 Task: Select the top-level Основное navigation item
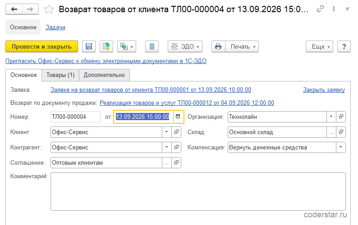click(23, 27)
